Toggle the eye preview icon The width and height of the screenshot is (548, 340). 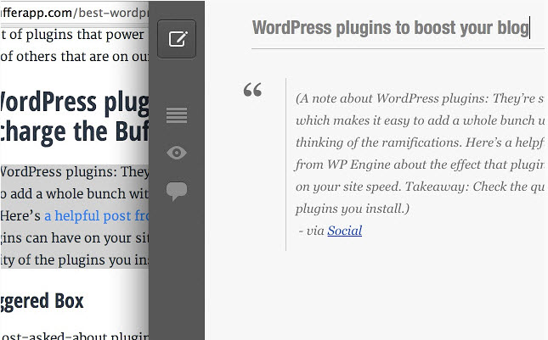point(177,153)
